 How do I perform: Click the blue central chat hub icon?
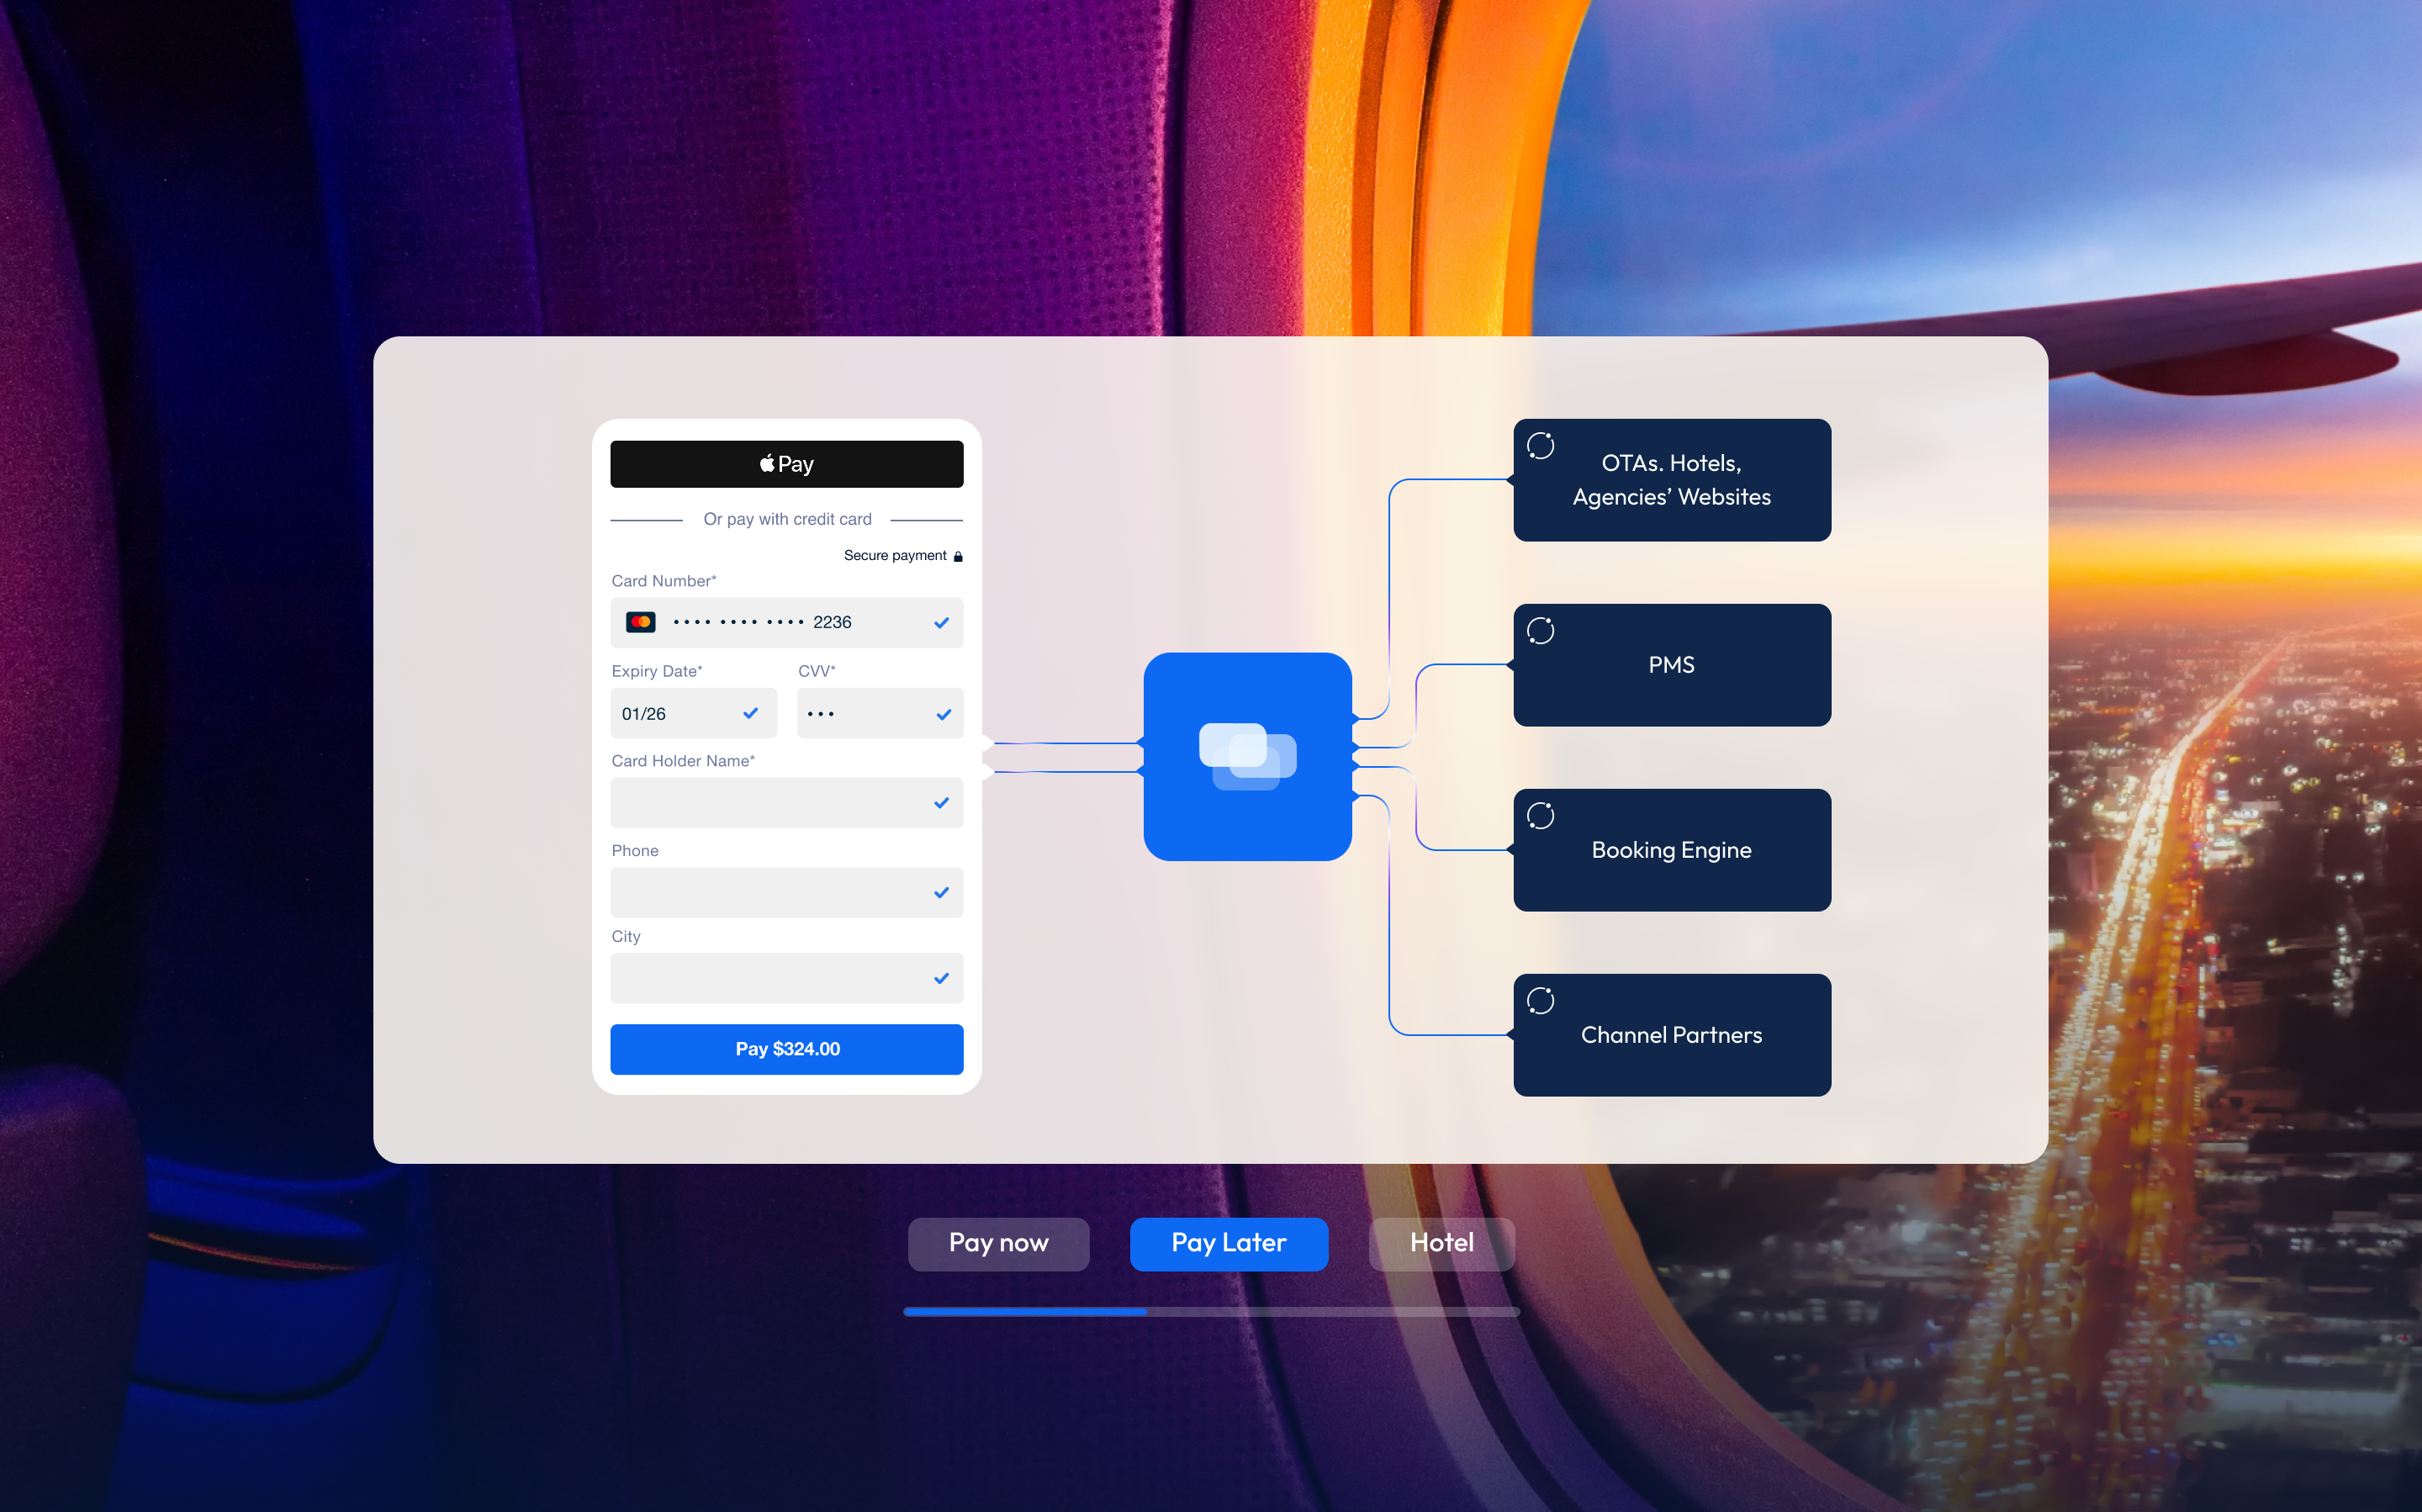[1247, 756]
